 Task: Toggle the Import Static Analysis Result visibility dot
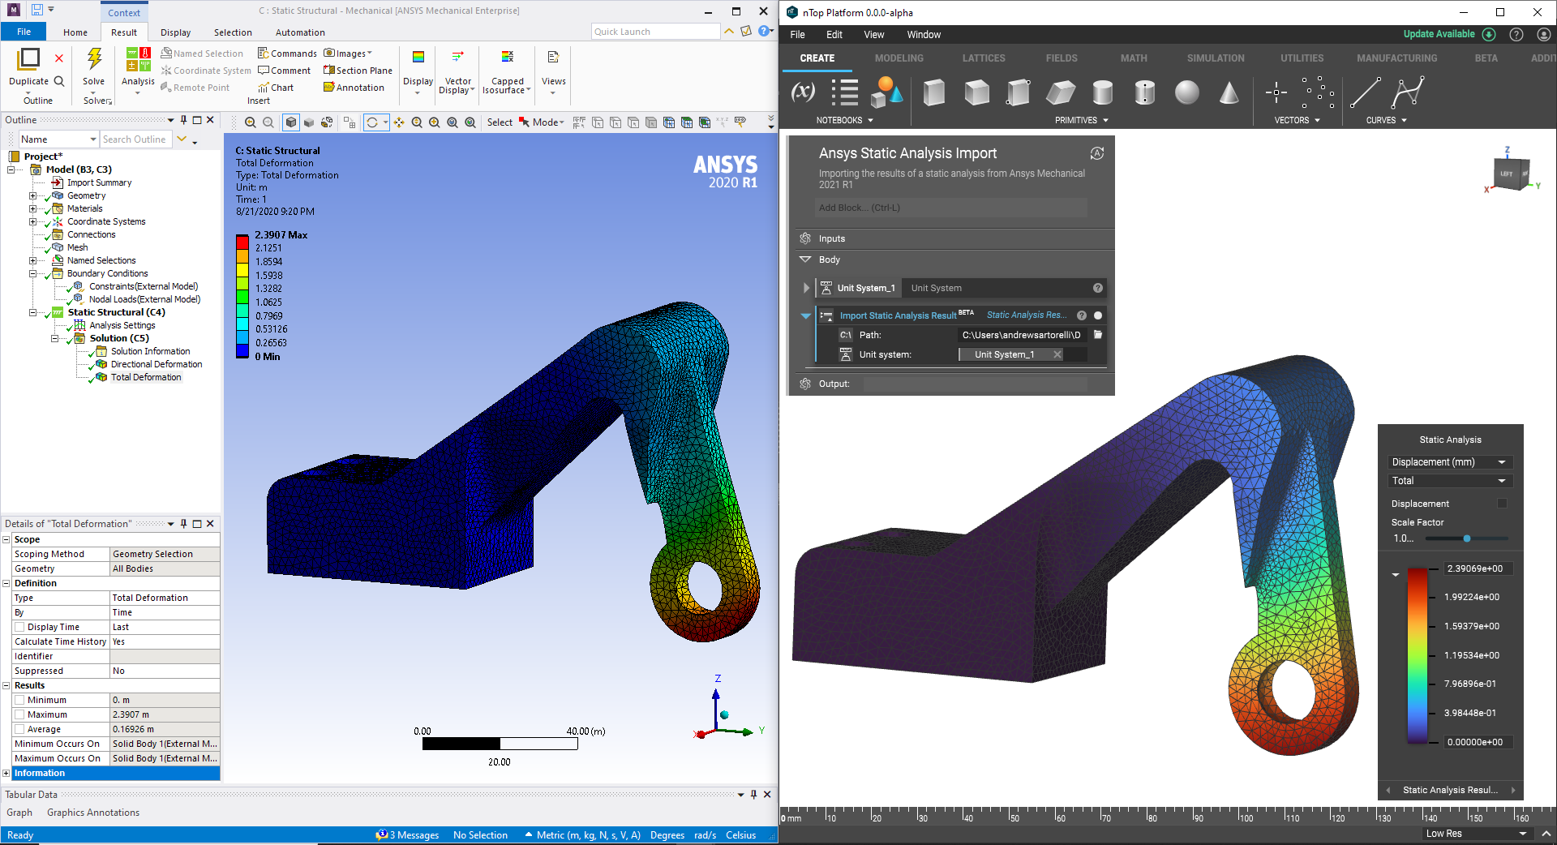pos(1098,315)
